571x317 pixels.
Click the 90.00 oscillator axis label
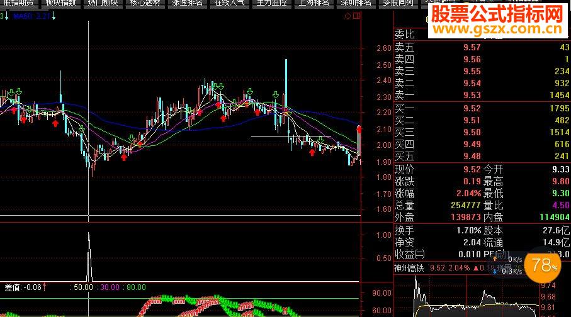pyautogui.click(x=382, y=293)
